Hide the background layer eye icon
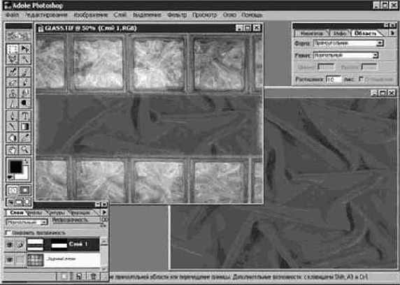This screenshot has width=400, height=285. coord(9,260)
